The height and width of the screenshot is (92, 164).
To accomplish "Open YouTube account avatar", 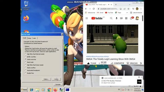I will tap(137, 18).
